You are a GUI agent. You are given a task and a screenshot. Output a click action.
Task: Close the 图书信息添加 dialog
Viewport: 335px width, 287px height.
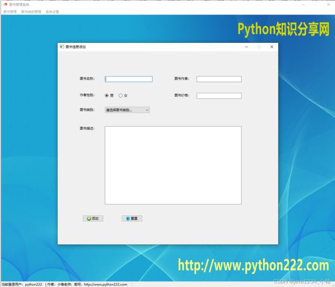pyautogui.click(x=272, y=47)
